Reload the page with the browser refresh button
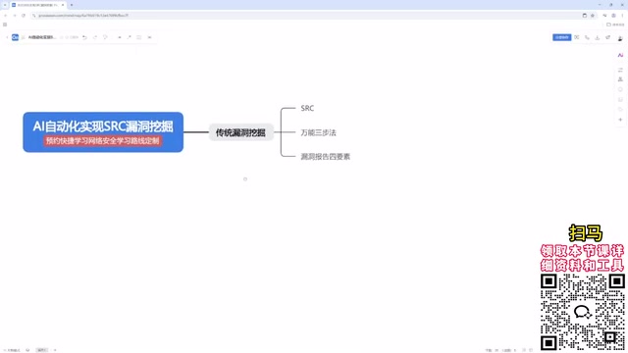Image resolution: width=628 pixels, height=353 pixels. [24, 16]
